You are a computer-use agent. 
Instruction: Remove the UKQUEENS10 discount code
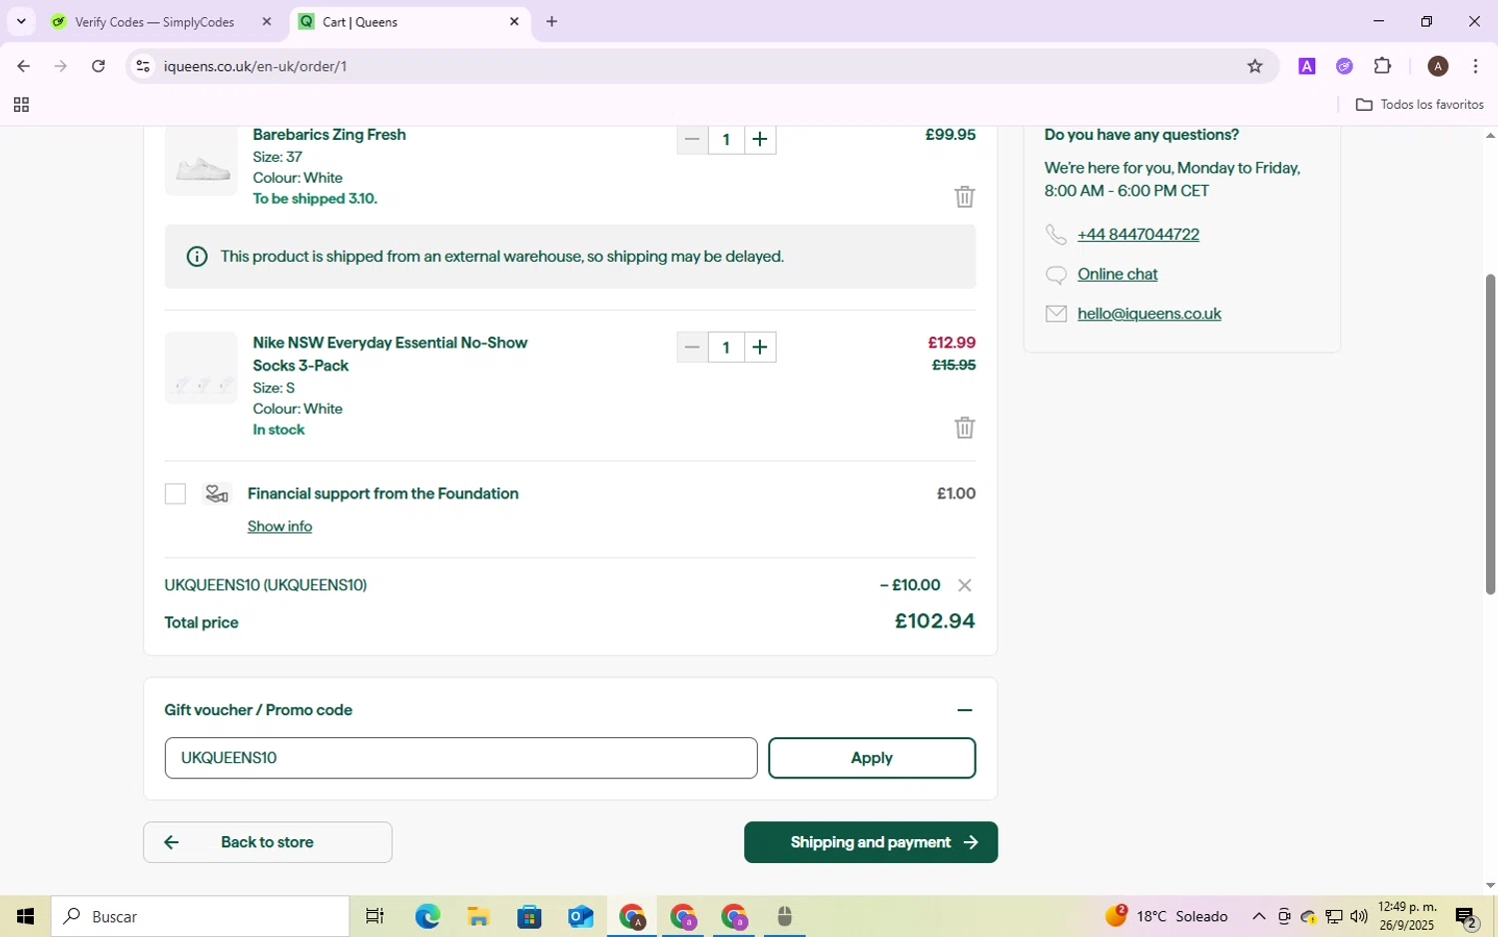coord(964,585)
